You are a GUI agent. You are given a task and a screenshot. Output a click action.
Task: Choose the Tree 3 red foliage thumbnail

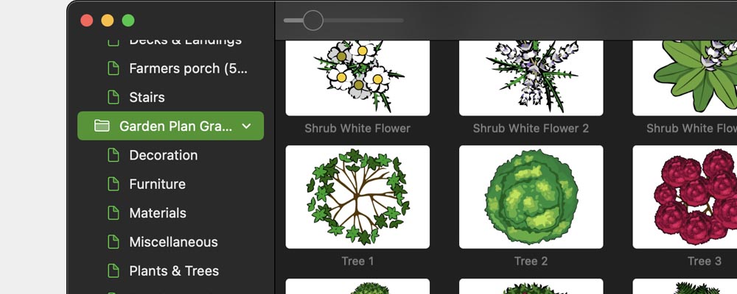(685, 197)
